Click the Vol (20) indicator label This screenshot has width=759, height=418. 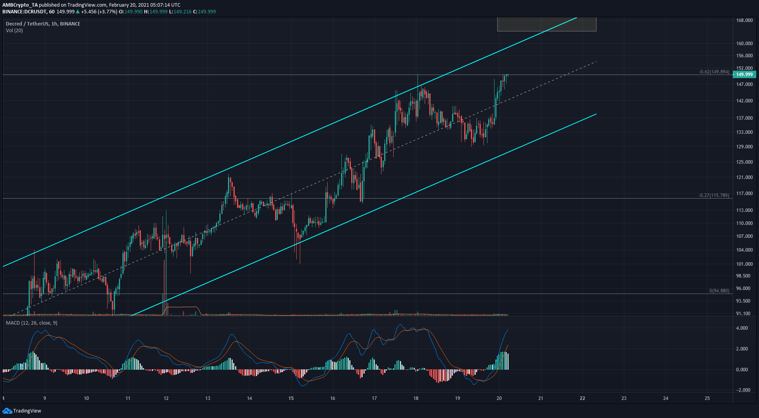coord(15,31)
